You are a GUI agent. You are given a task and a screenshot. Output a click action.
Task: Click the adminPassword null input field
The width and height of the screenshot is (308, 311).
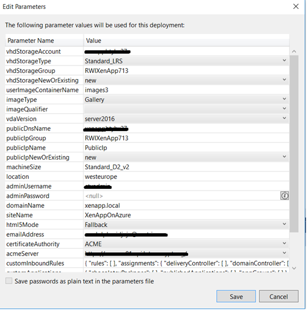(182, 196)
